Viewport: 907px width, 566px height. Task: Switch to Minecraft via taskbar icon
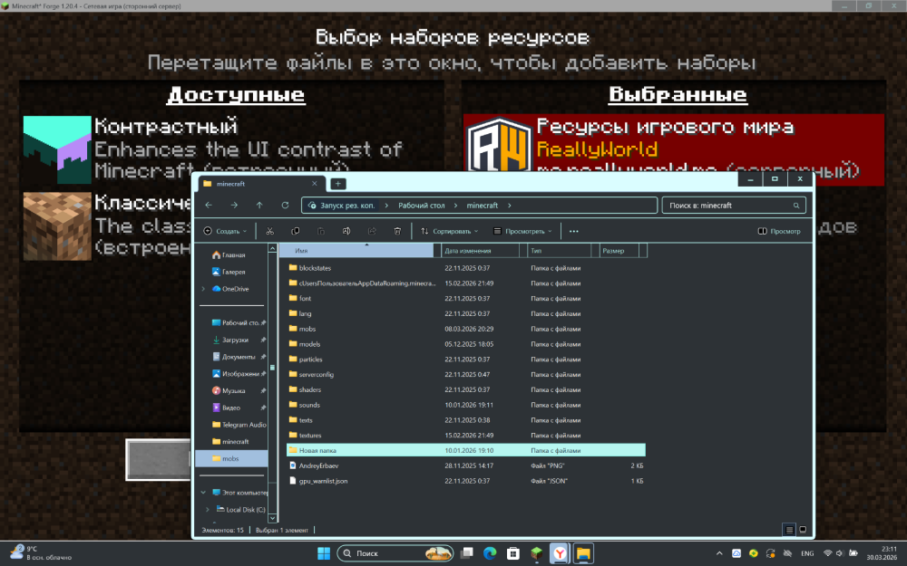point(536,553)
